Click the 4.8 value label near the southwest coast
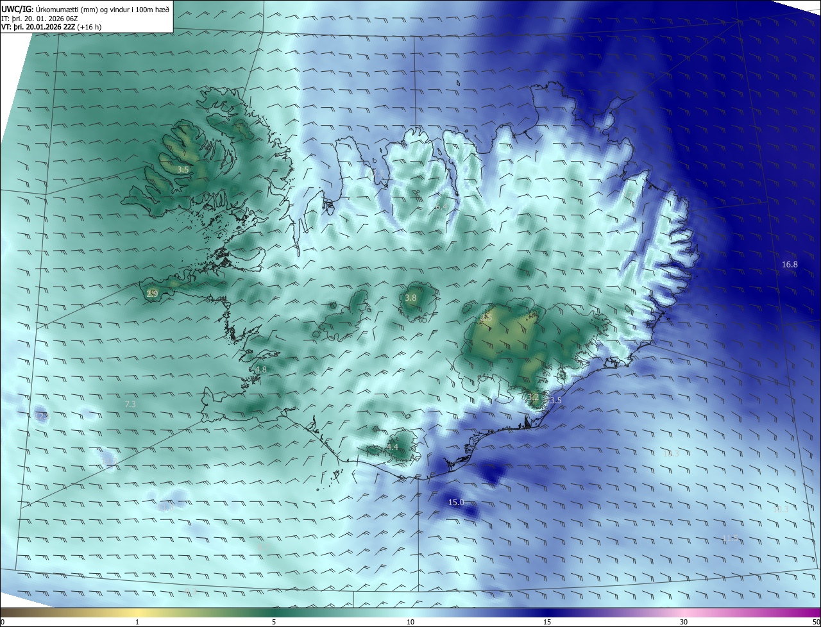The height and width of the screenshot is (627, 821). point(260,370)
